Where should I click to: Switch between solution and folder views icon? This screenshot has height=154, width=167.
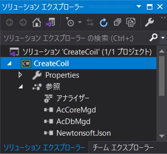point(50,22)
